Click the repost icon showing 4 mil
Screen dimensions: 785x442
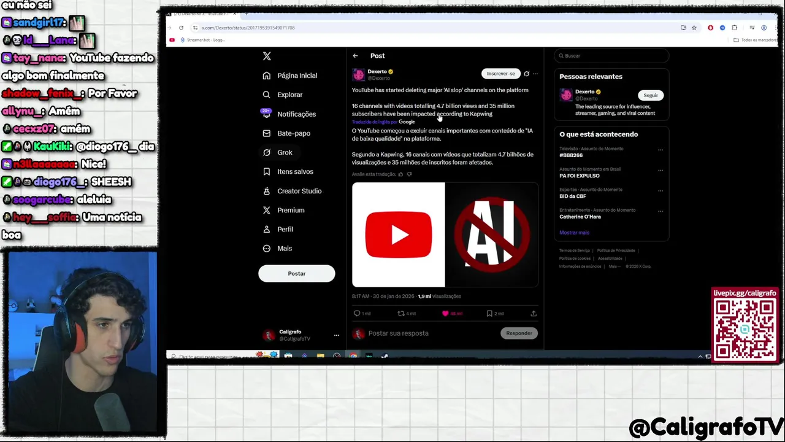pos(401,313)
